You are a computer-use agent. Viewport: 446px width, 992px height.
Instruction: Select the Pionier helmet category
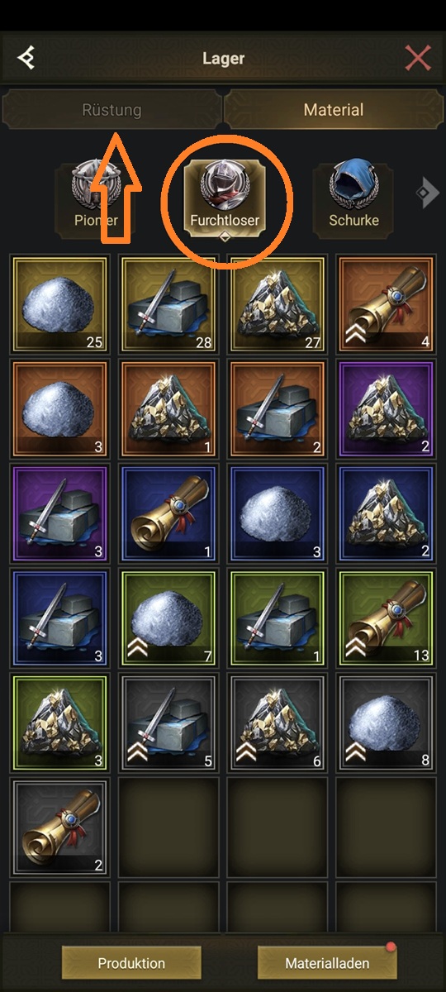click(x=94, y=199)
